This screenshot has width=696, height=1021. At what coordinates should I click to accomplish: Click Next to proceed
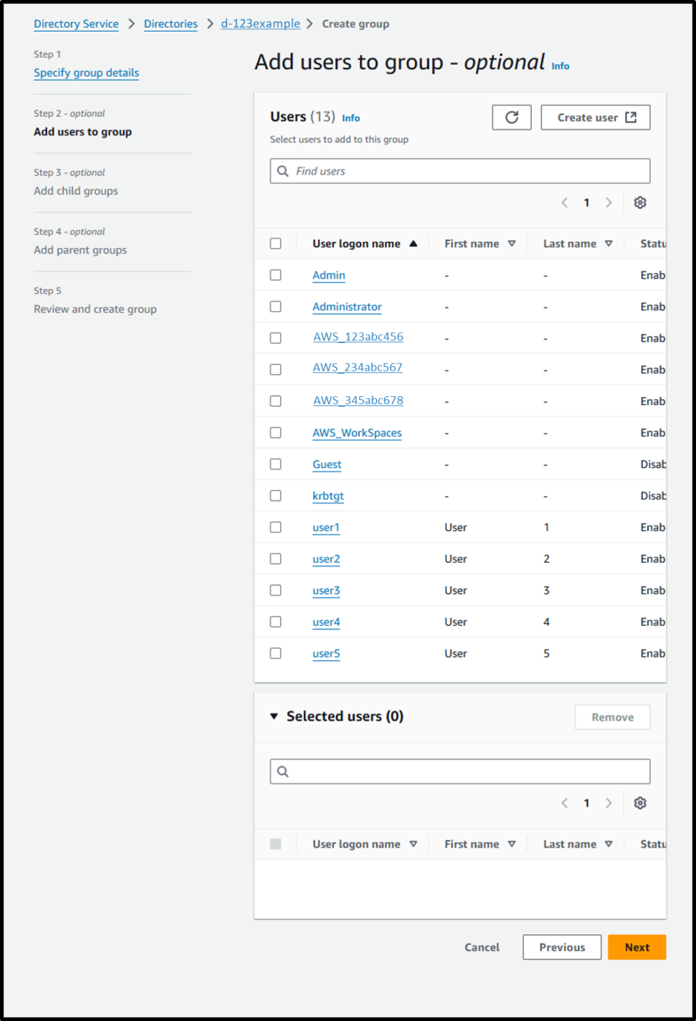click(636, 947)
